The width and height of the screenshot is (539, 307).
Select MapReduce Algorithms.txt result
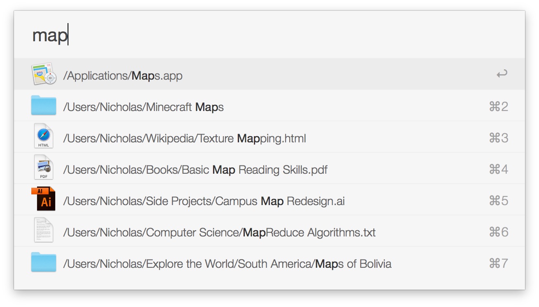[x=219, y=233]
